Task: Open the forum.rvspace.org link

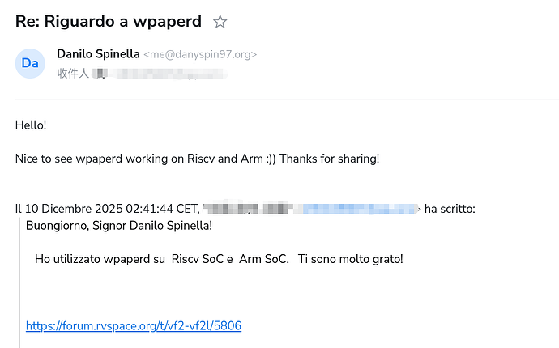Action: [x=134, y=326]
